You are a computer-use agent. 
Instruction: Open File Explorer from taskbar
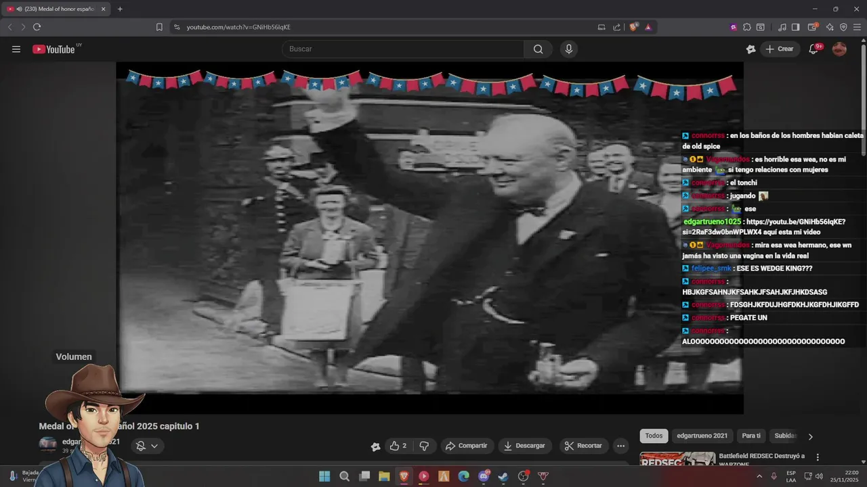(384, 476)
